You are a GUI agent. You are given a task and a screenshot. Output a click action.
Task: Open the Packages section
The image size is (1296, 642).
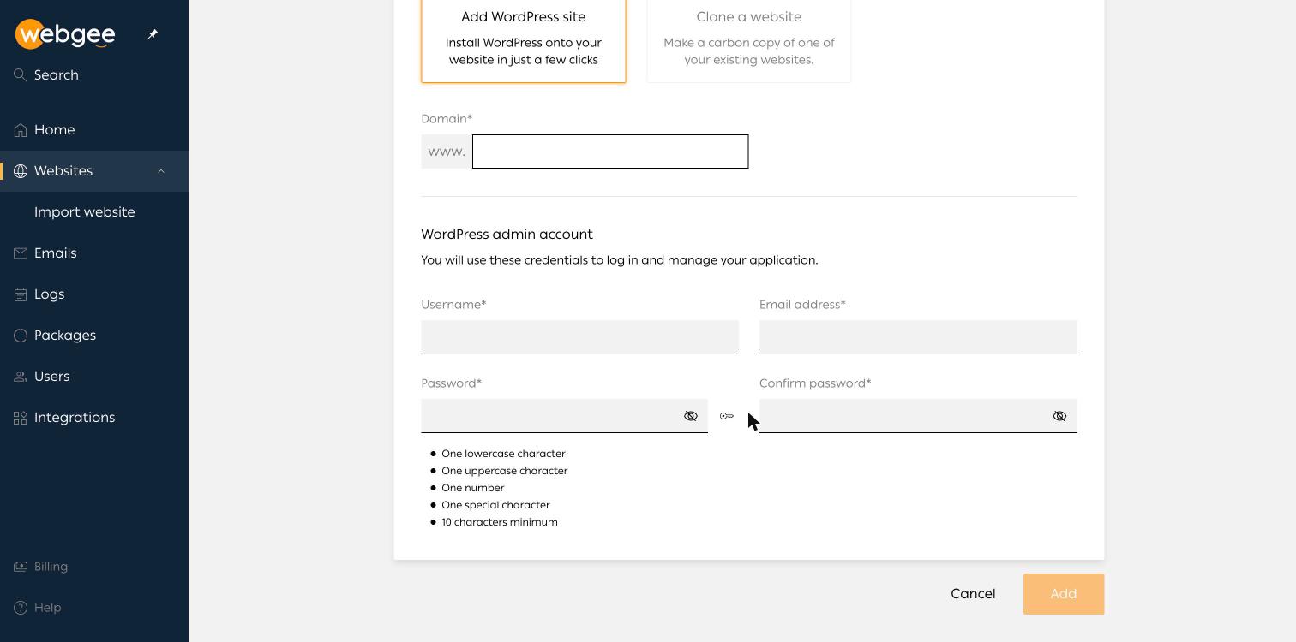[94, 336]
